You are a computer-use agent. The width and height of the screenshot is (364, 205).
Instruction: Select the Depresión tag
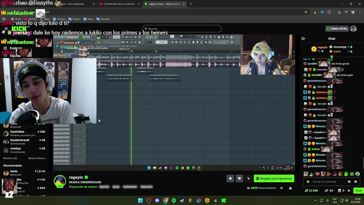click(146, 187)
